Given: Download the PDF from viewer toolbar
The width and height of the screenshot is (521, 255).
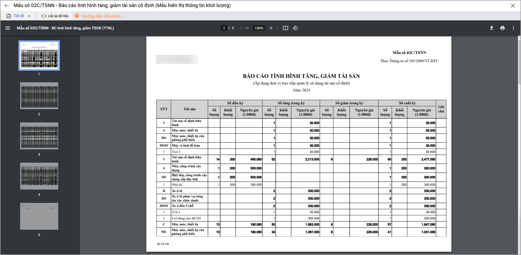Looking at the screenshot, I should [x=492, y=28].
